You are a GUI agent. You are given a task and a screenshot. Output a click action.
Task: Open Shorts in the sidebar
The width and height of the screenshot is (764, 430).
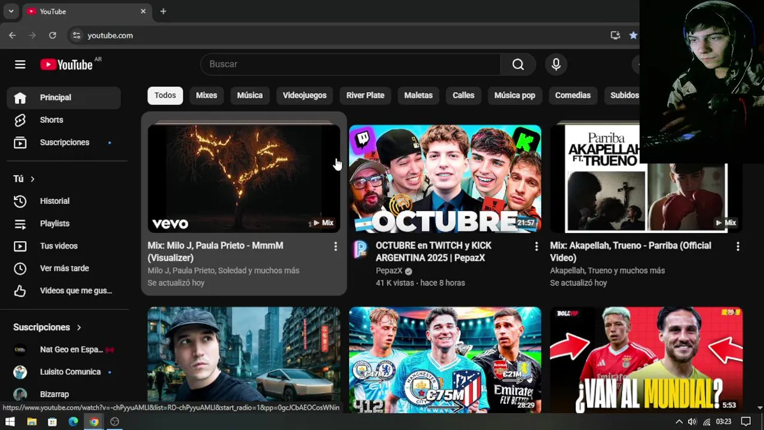(x=64, y=120)
